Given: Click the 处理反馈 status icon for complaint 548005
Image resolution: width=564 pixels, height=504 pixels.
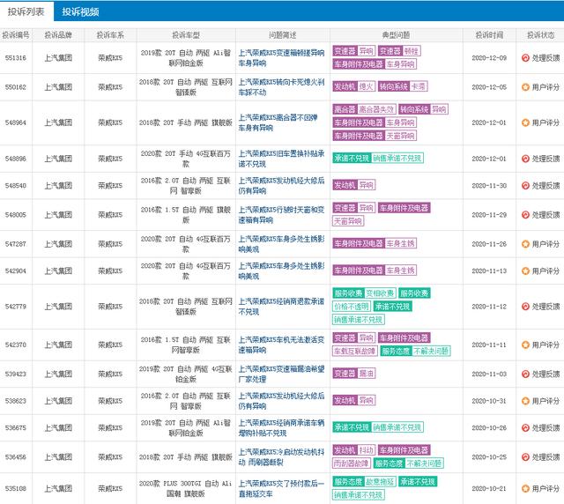Looking at the screenshot, I should [525, 215].
